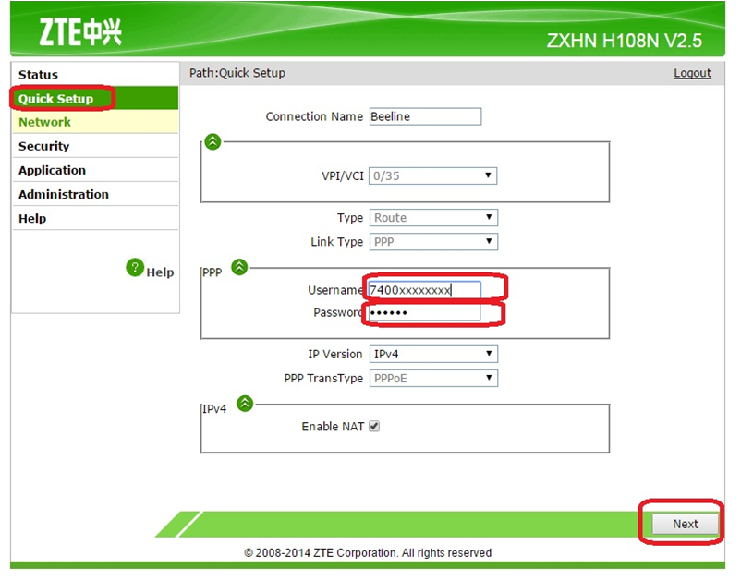The height and width of the screenshot is (580, 741).
Task: Collapse the VPI/VCI section chevron
Action: tap(213, 141)
